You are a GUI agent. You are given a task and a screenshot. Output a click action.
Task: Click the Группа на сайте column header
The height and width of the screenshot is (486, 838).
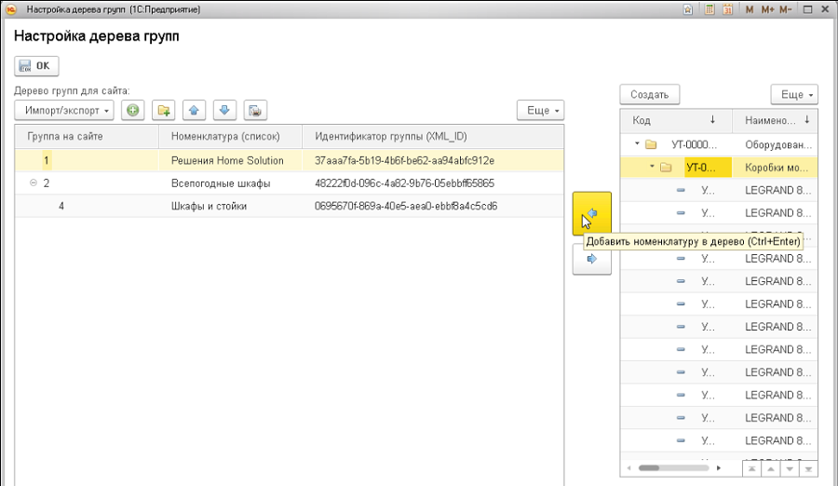[x=87, y=136]
